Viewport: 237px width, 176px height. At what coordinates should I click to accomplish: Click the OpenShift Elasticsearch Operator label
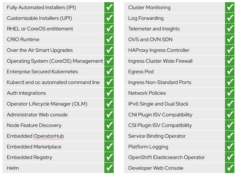tap(166, 157)
